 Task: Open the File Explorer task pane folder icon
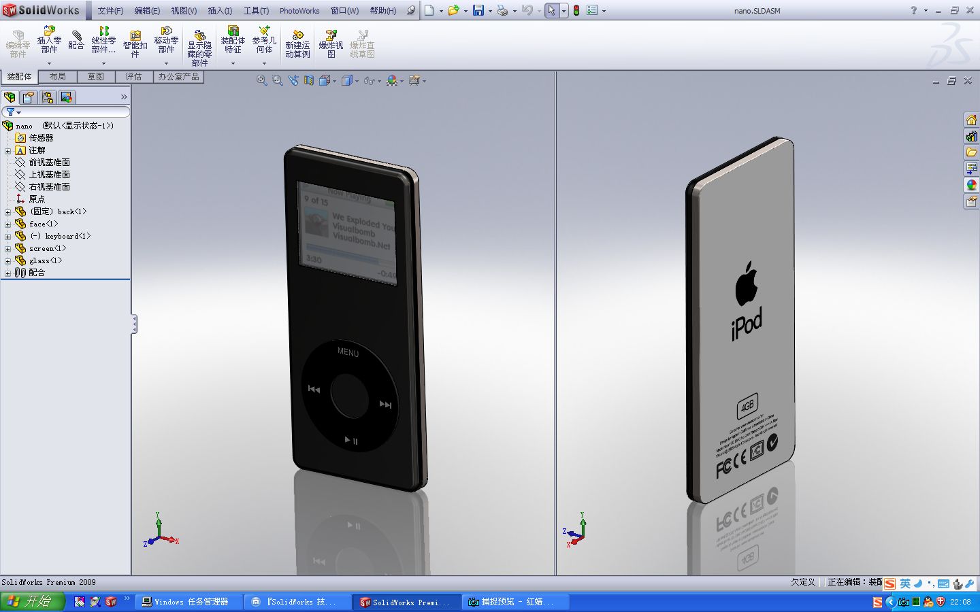(971, 152)
